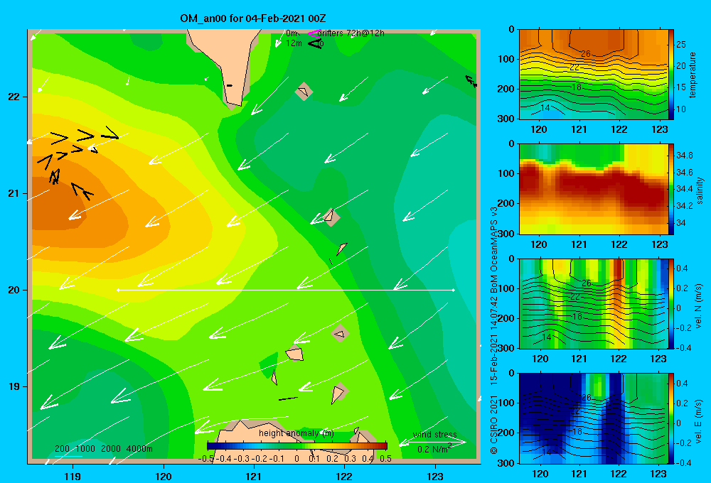
Task: Click latitude label 19 on main map axis
Action: coord(14,386)
